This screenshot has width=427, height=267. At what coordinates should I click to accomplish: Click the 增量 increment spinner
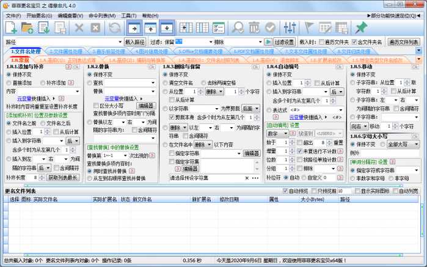(x=292, y=151)
